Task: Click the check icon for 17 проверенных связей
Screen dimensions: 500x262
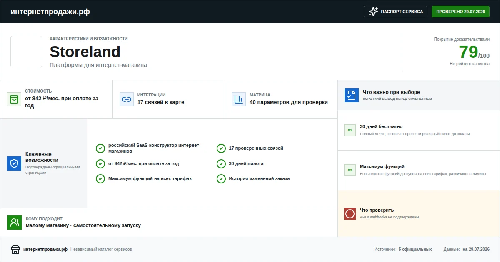Action: 221,148
